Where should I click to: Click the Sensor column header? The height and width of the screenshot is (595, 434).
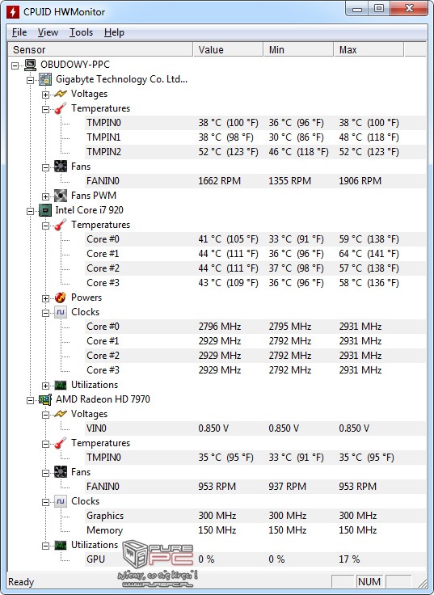100,49
